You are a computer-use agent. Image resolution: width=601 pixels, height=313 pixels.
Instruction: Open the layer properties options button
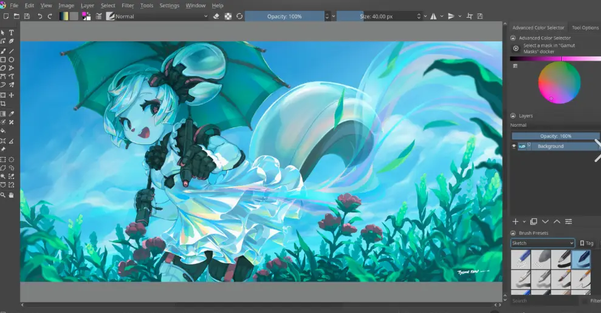point(569,221)
